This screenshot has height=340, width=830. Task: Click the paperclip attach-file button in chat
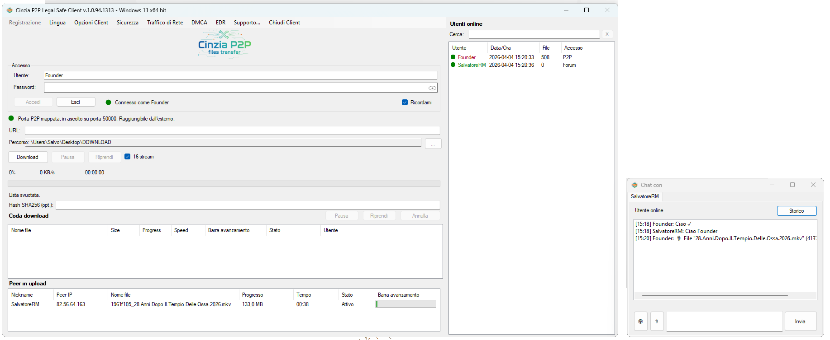[x=657, y=321]
